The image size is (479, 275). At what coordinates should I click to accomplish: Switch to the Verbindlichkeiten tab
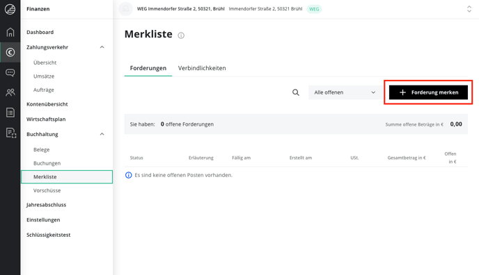pos(202,68)
